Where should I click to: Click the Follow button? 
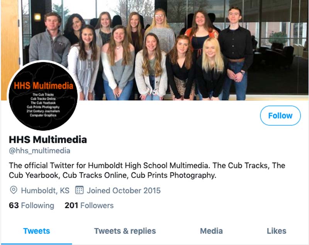pyautogui.click(x=280, y=116)
